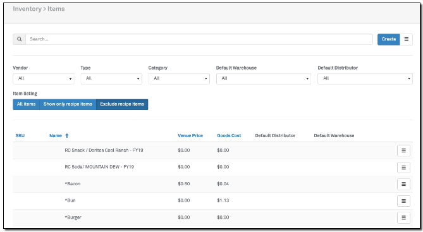Viewport: 423px width, 232px height.
Task: Click *Bun goods cost $1.13
Action: click(223, 200)
